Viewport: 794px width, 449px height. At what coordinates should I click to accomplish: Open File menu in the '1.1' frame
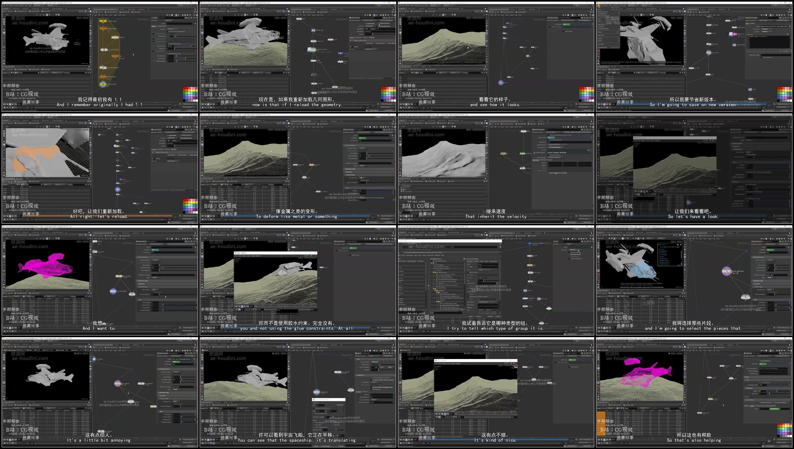coord(4,5)
